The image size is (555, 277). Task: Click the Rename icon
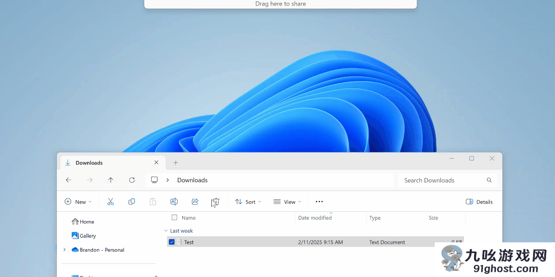pos(174,202)
